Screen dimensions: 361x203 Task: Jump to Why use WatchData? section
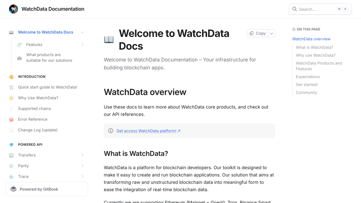[x=316, y=55]
